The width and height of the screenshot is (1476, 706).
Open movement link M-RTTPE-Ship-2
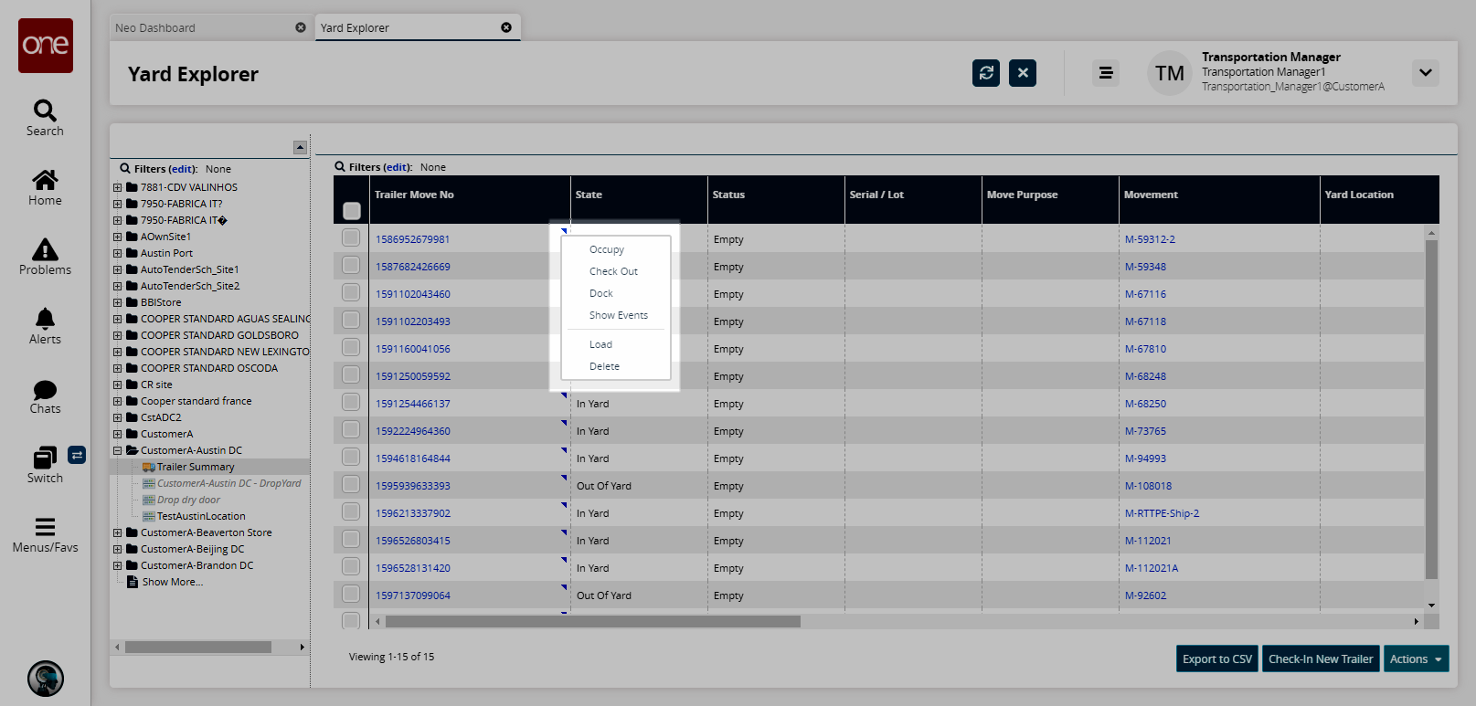click(1162, 513)
